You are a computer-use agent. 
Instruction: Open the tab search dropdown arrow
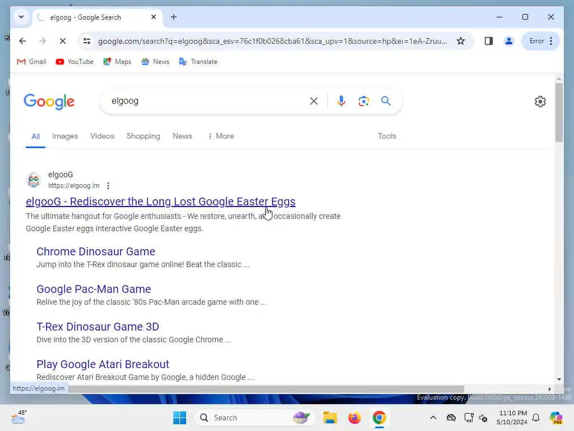(x=21, y=17)
